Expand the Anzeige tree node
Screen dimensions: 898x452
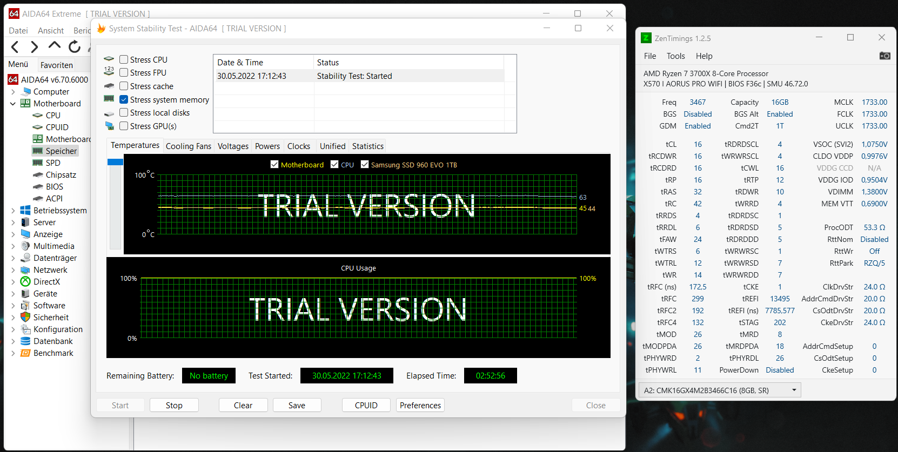(13, 234)
